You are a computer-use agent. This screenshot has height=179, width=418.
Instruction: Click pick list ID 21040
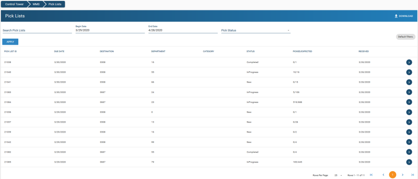click(x=7, y=72)
